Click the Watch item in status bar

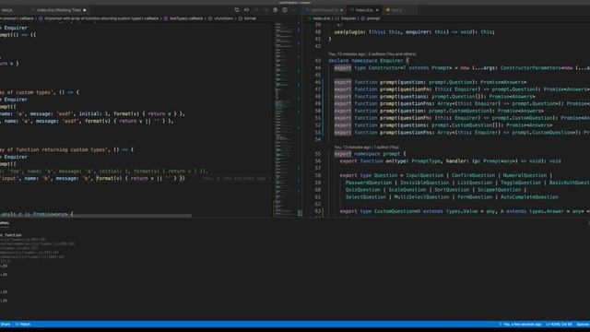tap(23, 324)
